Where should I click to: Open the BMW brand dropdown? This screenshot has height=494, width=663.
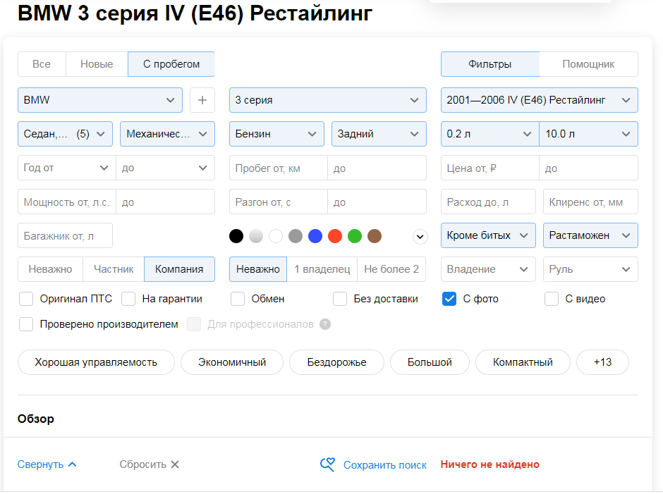coord(100,100)
